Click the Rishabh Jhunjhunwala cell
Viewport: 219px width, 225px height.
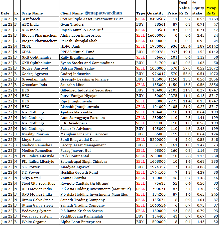[97, 107]
